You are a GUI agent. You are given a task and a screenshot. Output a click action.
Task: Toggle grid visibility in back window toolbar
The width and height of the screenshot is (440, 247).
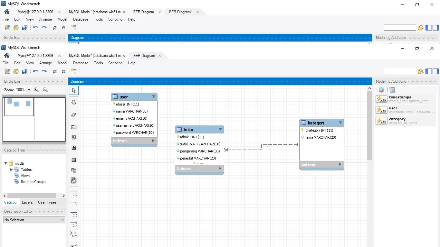[x=55, y=28]
